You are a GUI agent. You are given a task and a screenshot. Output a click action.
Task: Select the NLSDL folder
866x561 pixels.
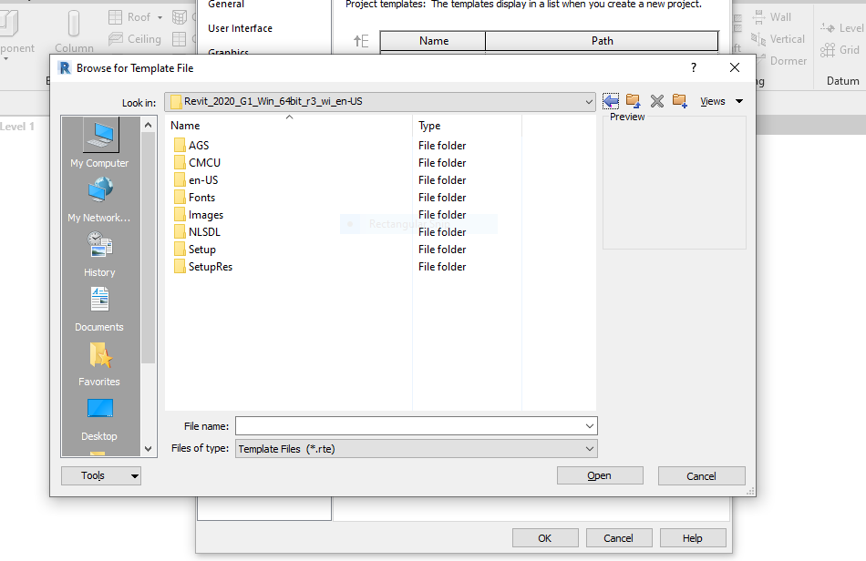pyautogui.click(x=197, y=232)
